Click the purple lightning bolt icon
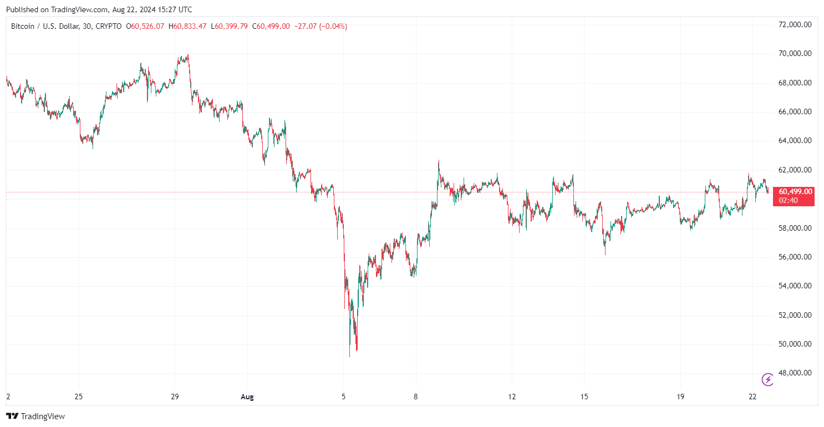Screen dimensions: 824x427 click(767, 379)
